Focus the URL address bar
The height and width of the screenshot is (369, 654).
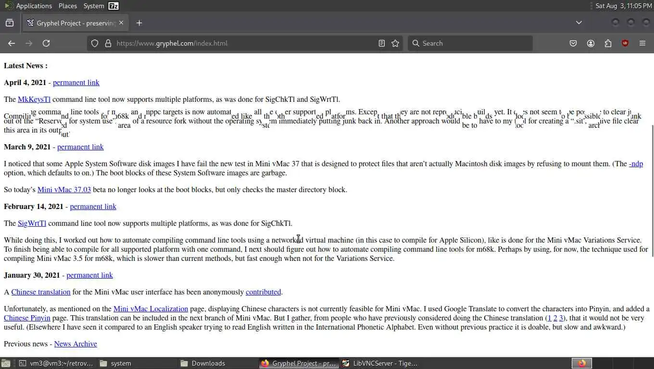pyautogui.click(x=244, y=43)
